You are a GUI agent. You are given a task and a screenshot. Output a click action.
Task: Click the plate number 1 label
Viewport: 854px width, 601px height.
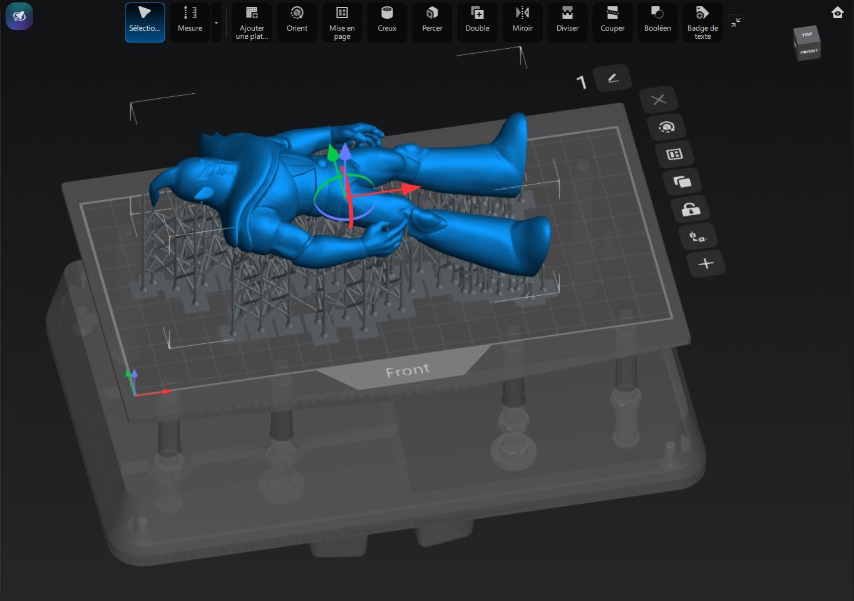(x=582, y=82)
